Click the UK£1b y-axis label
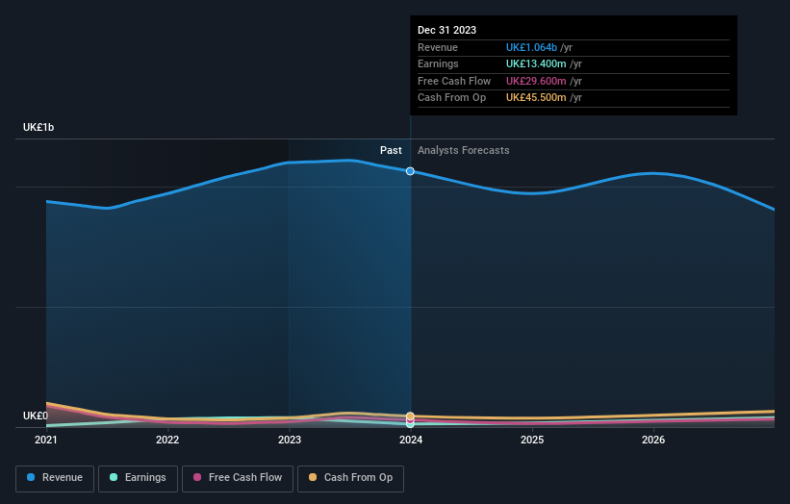The image size is (790, 504). point(38,127)
